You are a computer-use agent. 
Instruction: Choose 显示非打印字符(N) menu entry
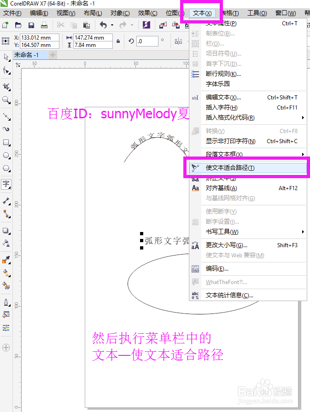coord(248,141)
